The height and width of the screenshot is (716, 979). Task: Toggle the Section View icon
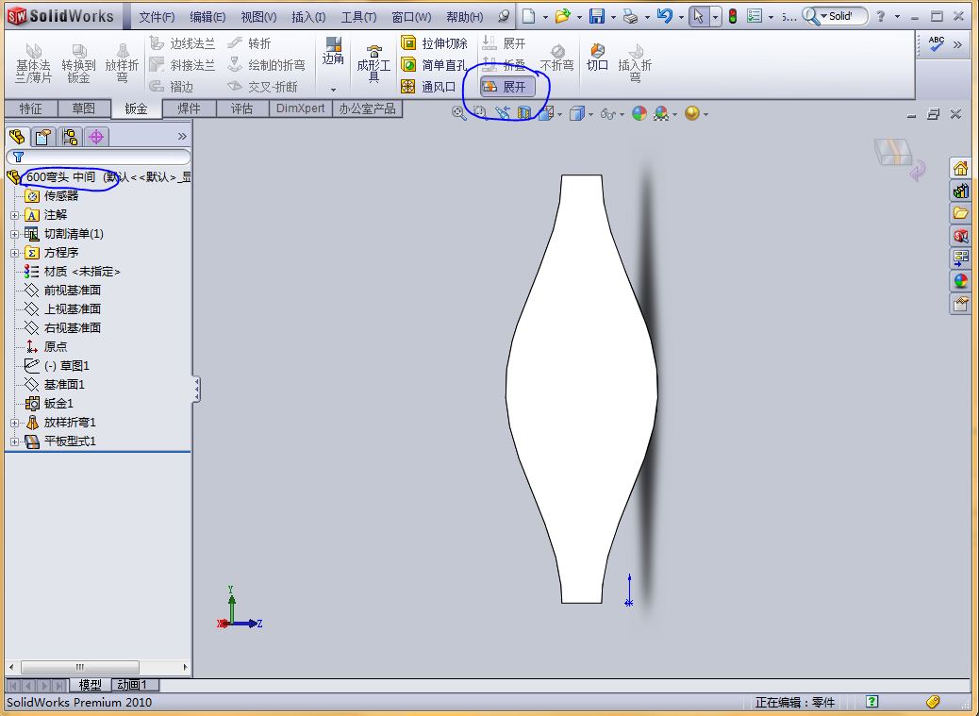tap(523, 113)
